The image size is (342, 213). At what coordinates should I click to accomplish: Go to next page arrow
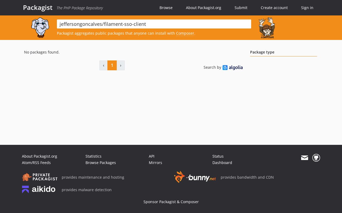121,65
